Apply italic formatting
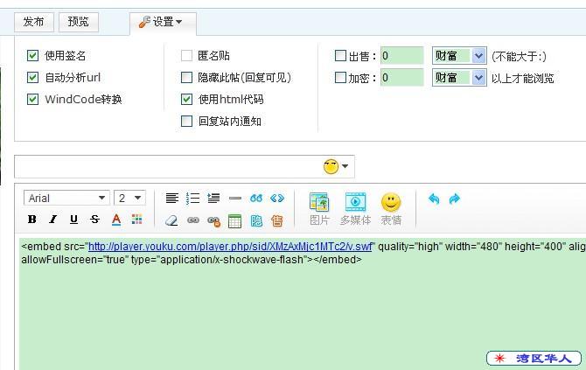This screenshot has width=586, height=370. tap(53, 220)
